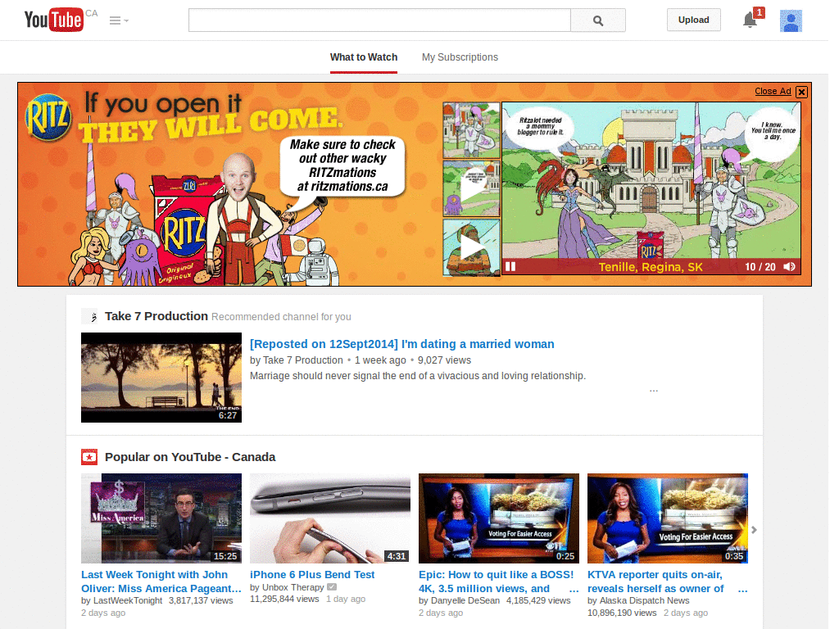Viewport: 839px width, 629px height.
Task: Click Unbox Therapy verified checkmark badge
Action: tap(332, 586)
